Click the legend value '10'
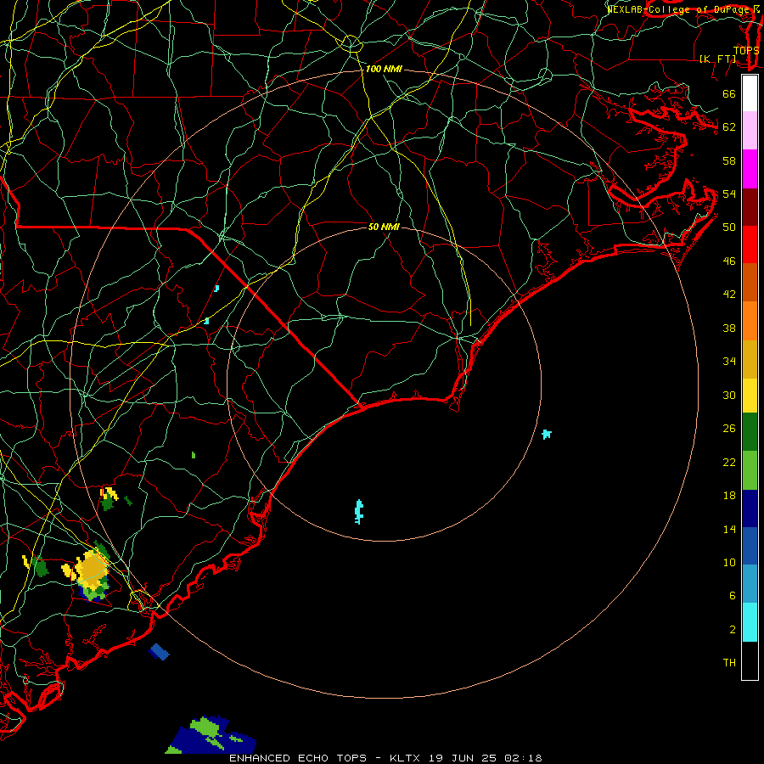This screenshot has height=764, width=764. (729, 563)
